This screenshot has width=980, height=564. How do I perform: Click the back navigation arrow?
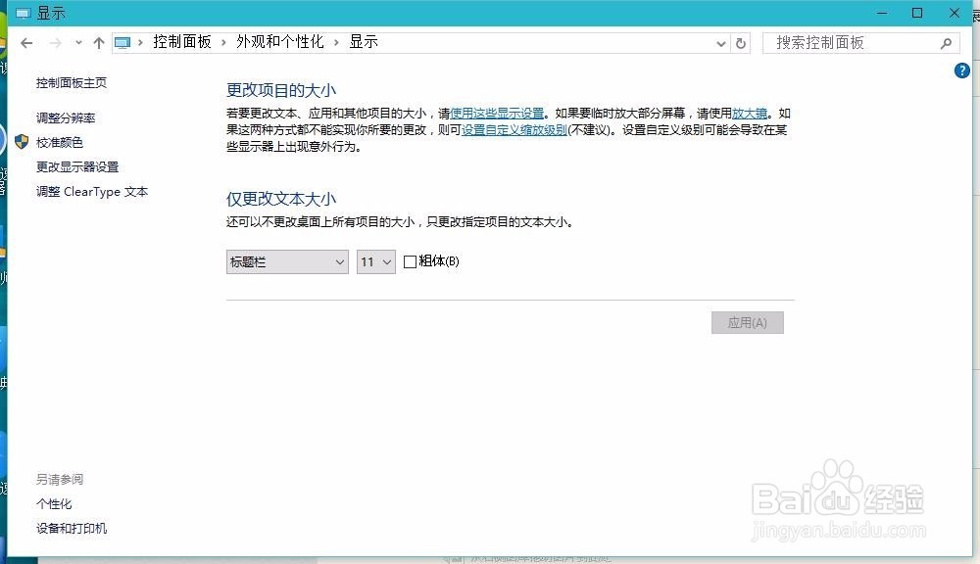26,43
